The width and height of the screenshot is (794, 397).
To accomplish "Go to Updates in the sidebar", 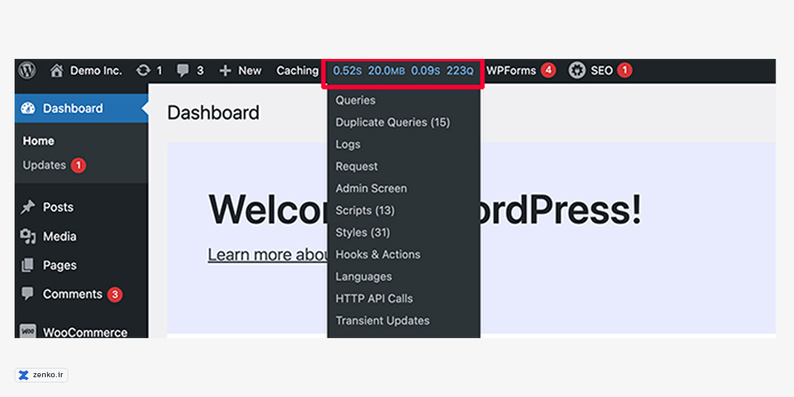I will tap(44, 165).
